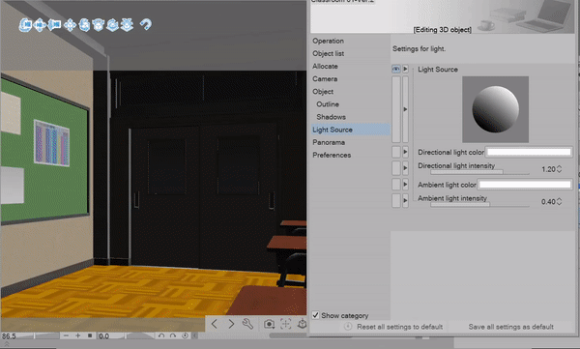Screen dimensions: 580x349
Task: Switch to the Camera category
Action: point(325,79)
